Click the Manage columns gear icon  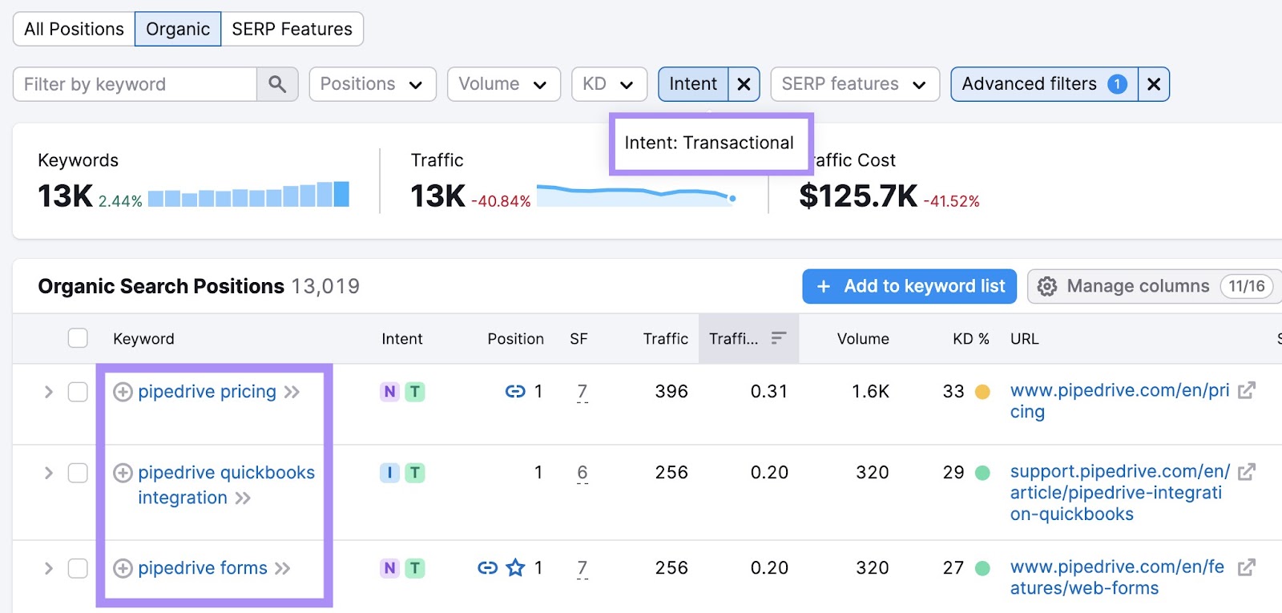coord(1047,287)
